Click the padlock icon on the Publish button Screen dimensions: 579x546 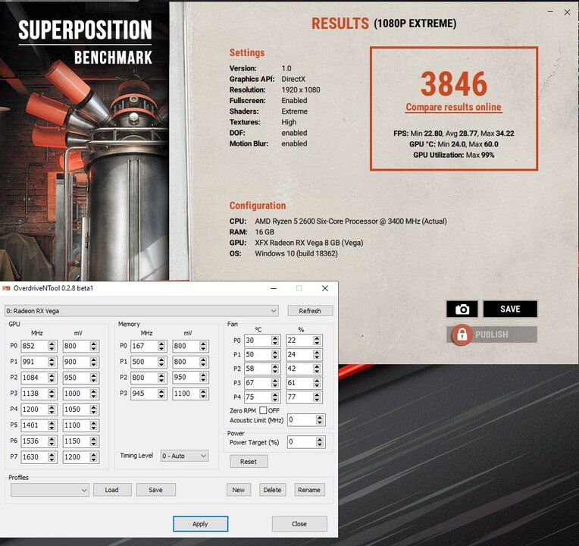tap(462, 334)
